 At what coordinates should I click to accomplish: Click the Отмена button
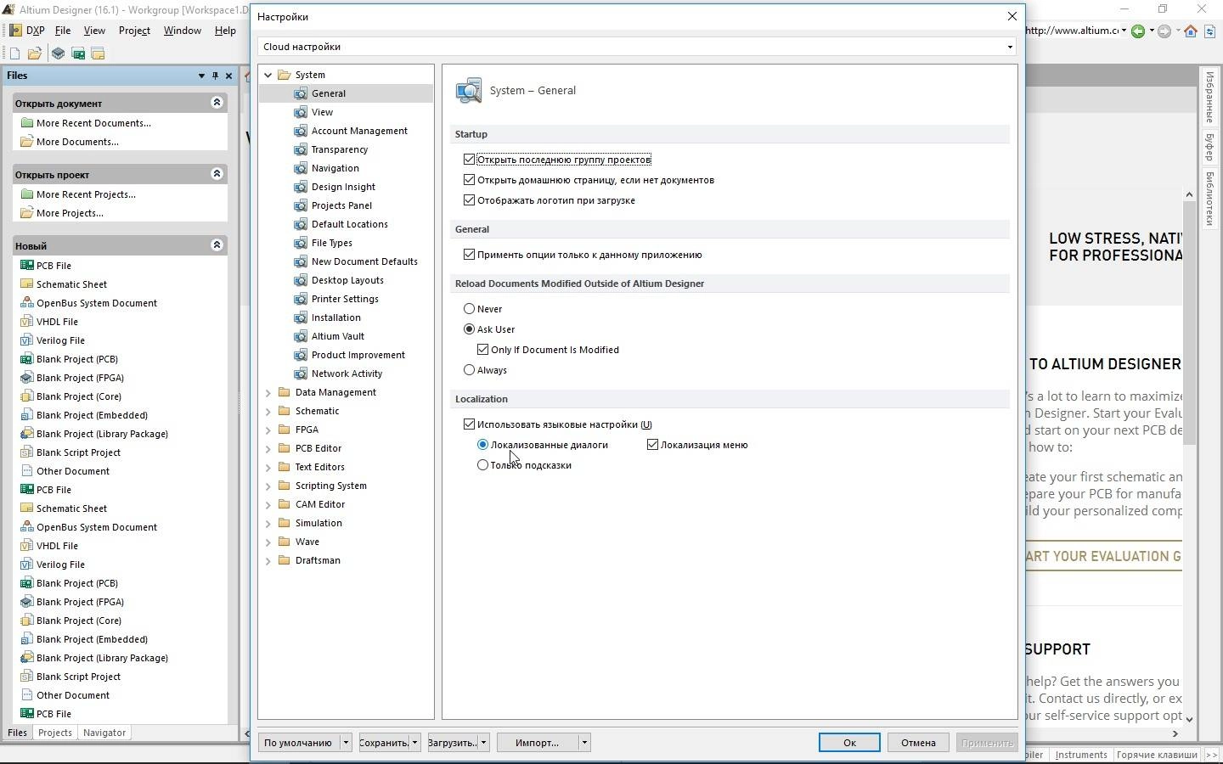[918, 743]
